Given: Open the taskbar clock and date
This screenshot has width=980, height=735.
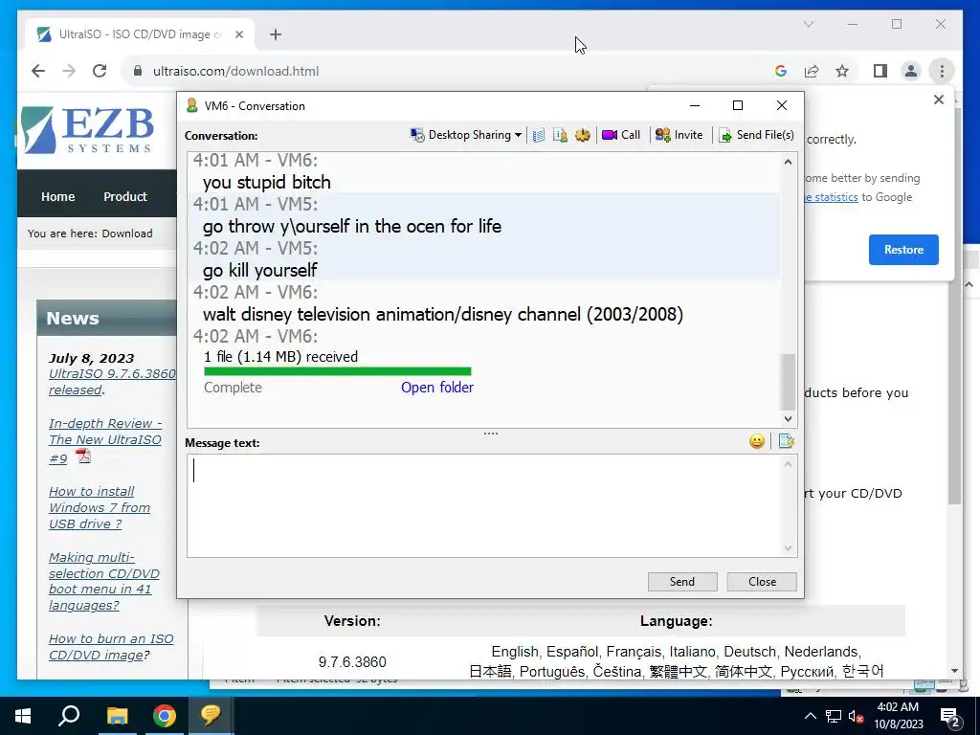Looking at the screenshot, I should (898, 716).
